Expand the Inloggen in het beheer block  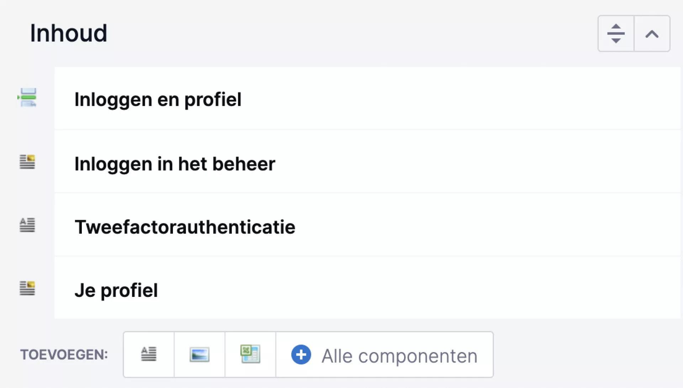tap(175, 164)
